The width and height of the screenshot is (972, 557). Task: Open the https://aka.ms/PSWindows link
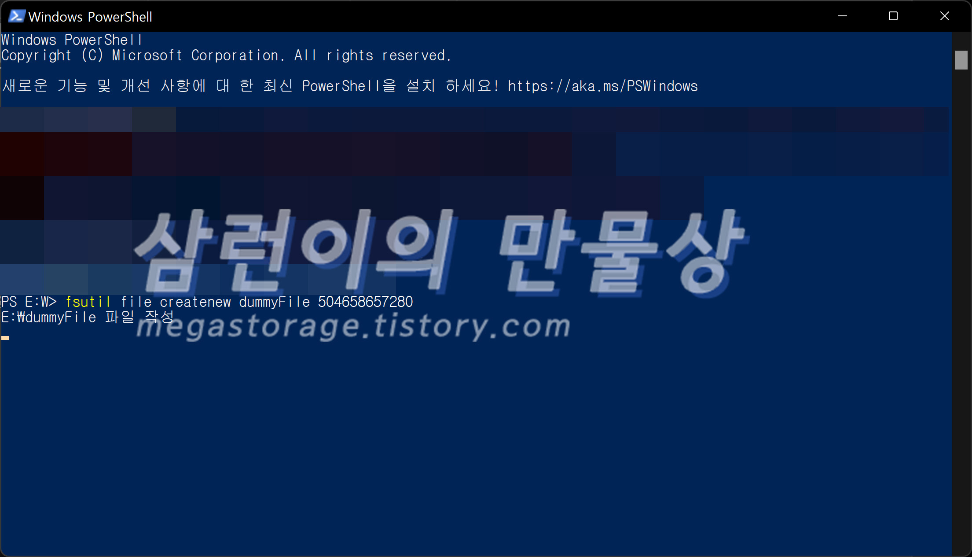(602, 86)
